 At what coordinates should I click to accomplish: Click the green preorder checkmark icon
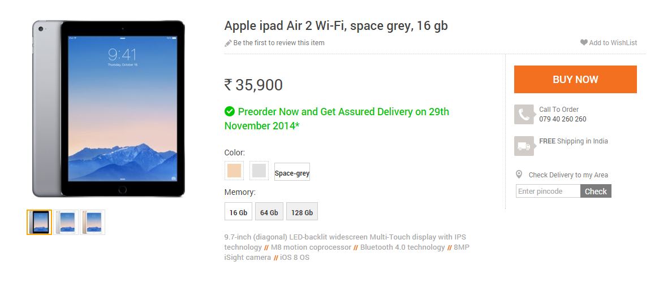click(230, 112)
